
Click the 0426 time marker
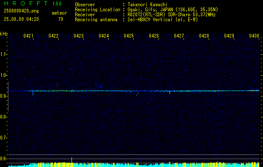click(x=154, y=35)
